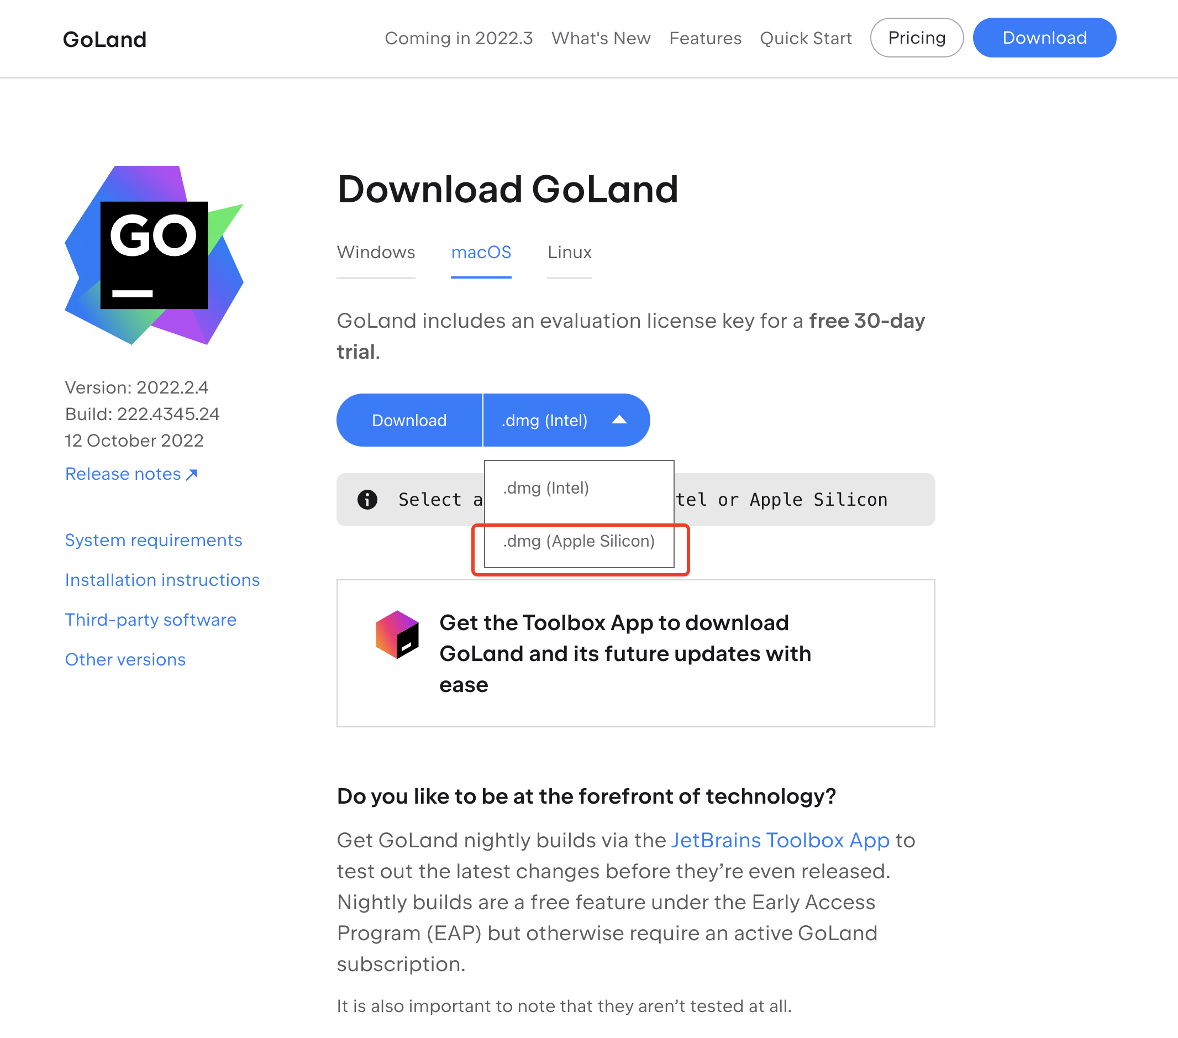Viewport: 1178px width, 1038px height.
Task: Choose .dmg (Apple Silicon) option
Action: click(579, 541)
